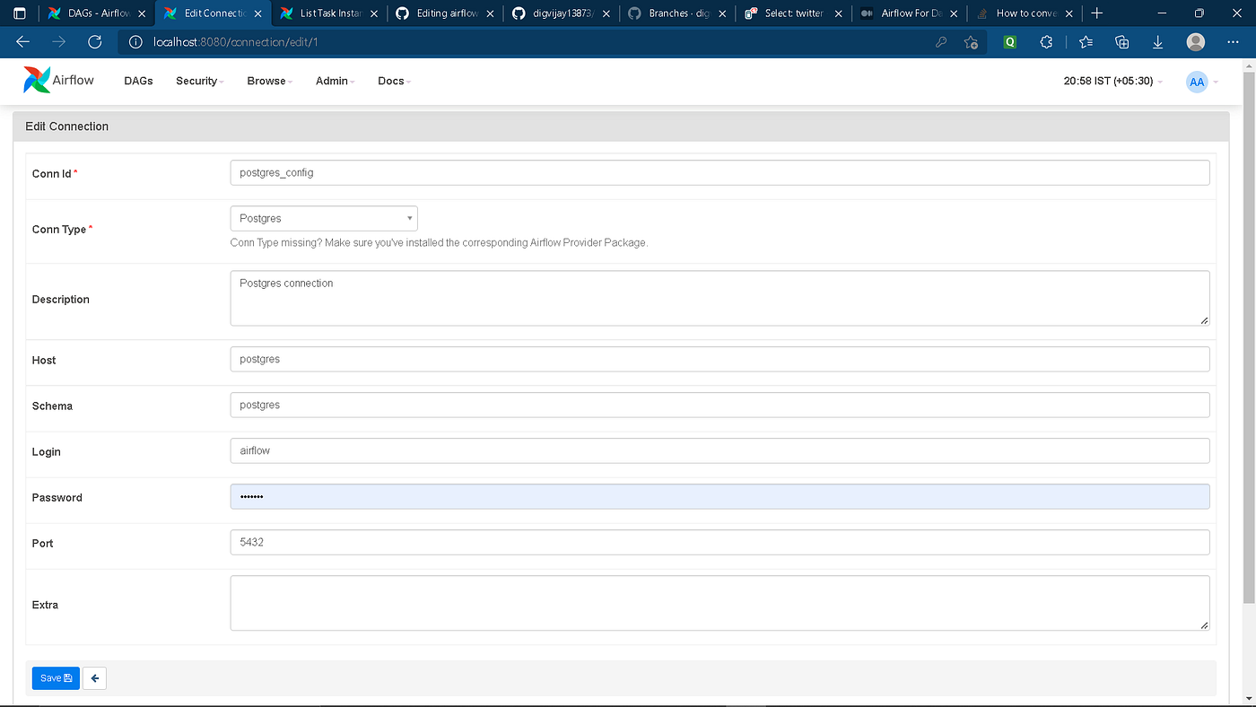Screen dimensions: 1256x707
Task: Click the add-to-favorites star in the address bar
Action: 971,42
